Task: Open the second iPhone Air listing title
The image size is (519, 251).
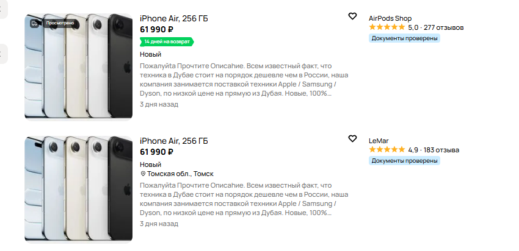Action: point(173,141)
